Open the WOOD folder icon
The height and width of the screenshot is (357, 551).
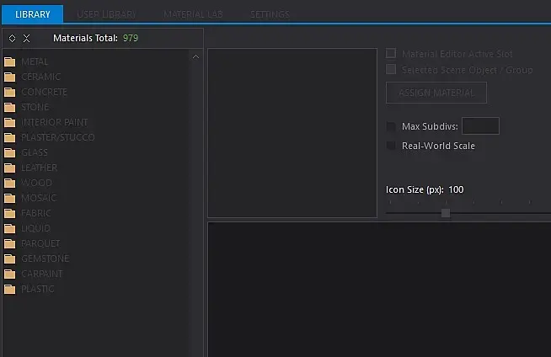(10, 183)
